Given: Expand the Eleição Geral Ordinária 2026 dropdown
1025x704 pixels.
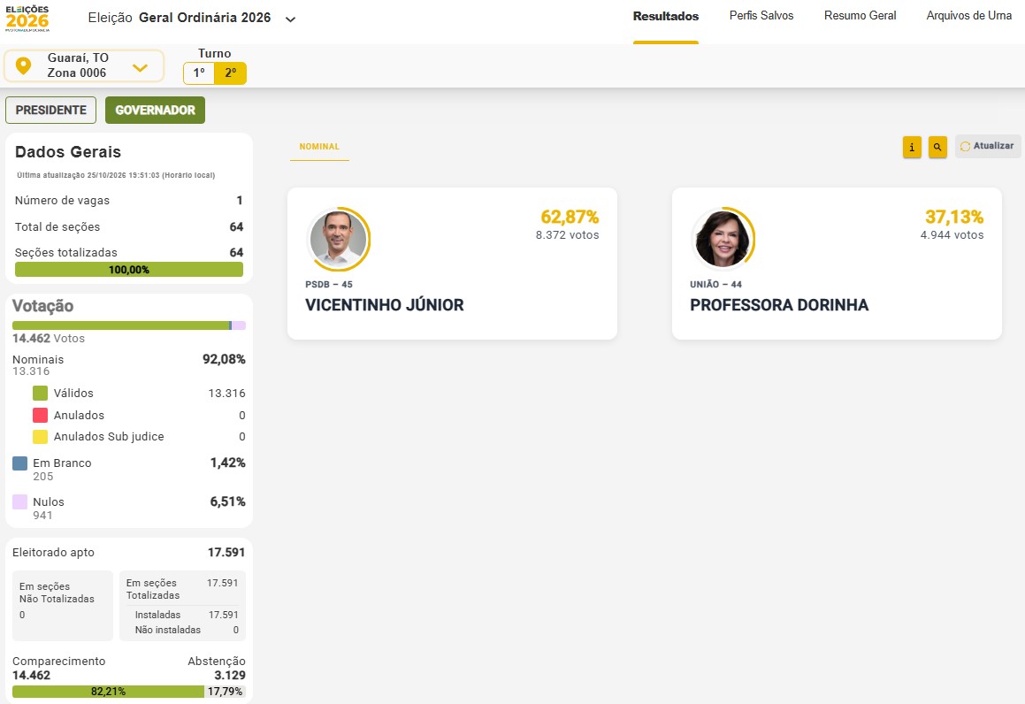Looking at the screenshot, I should [x=291, y=19].
